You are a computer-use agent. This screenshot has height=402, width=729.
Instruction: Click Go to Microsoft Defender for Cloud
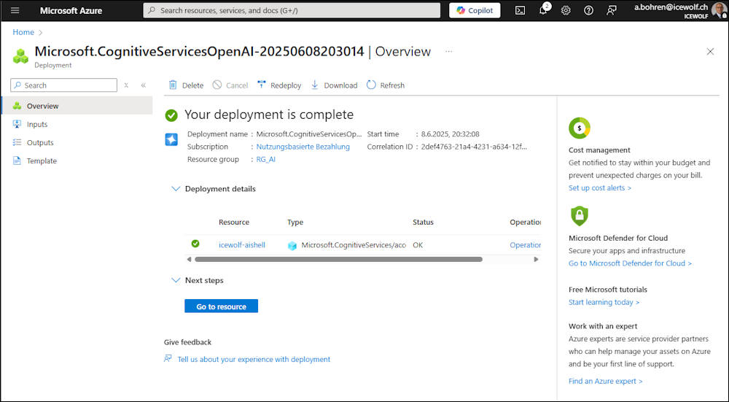pos(630,263)
